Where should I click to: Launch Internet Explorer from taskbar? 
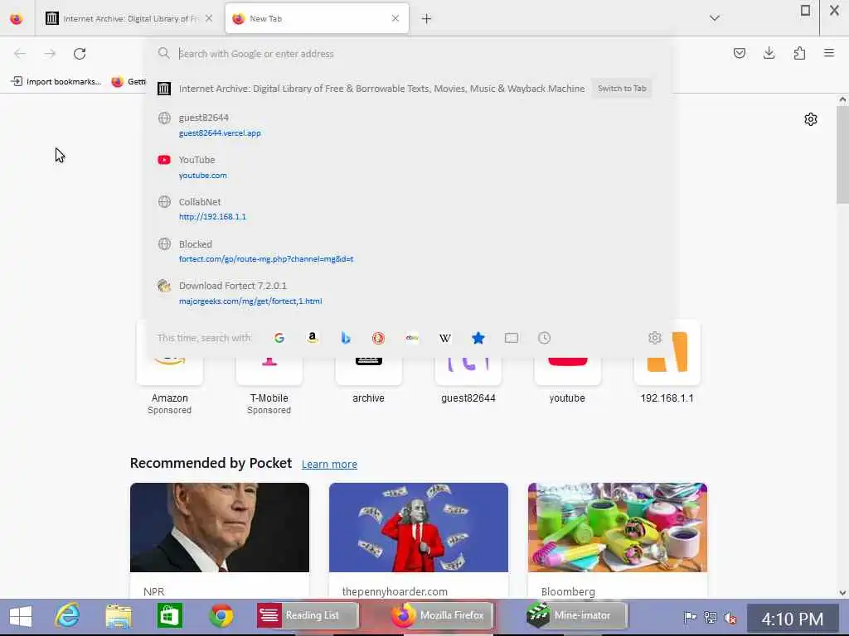click(68, 615)
